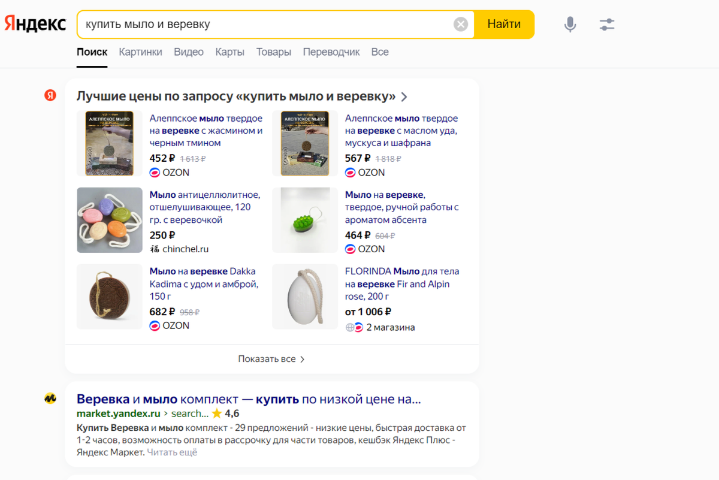Expand best prices heading chevron
This screenshot has height=480, width=719.
404,97
